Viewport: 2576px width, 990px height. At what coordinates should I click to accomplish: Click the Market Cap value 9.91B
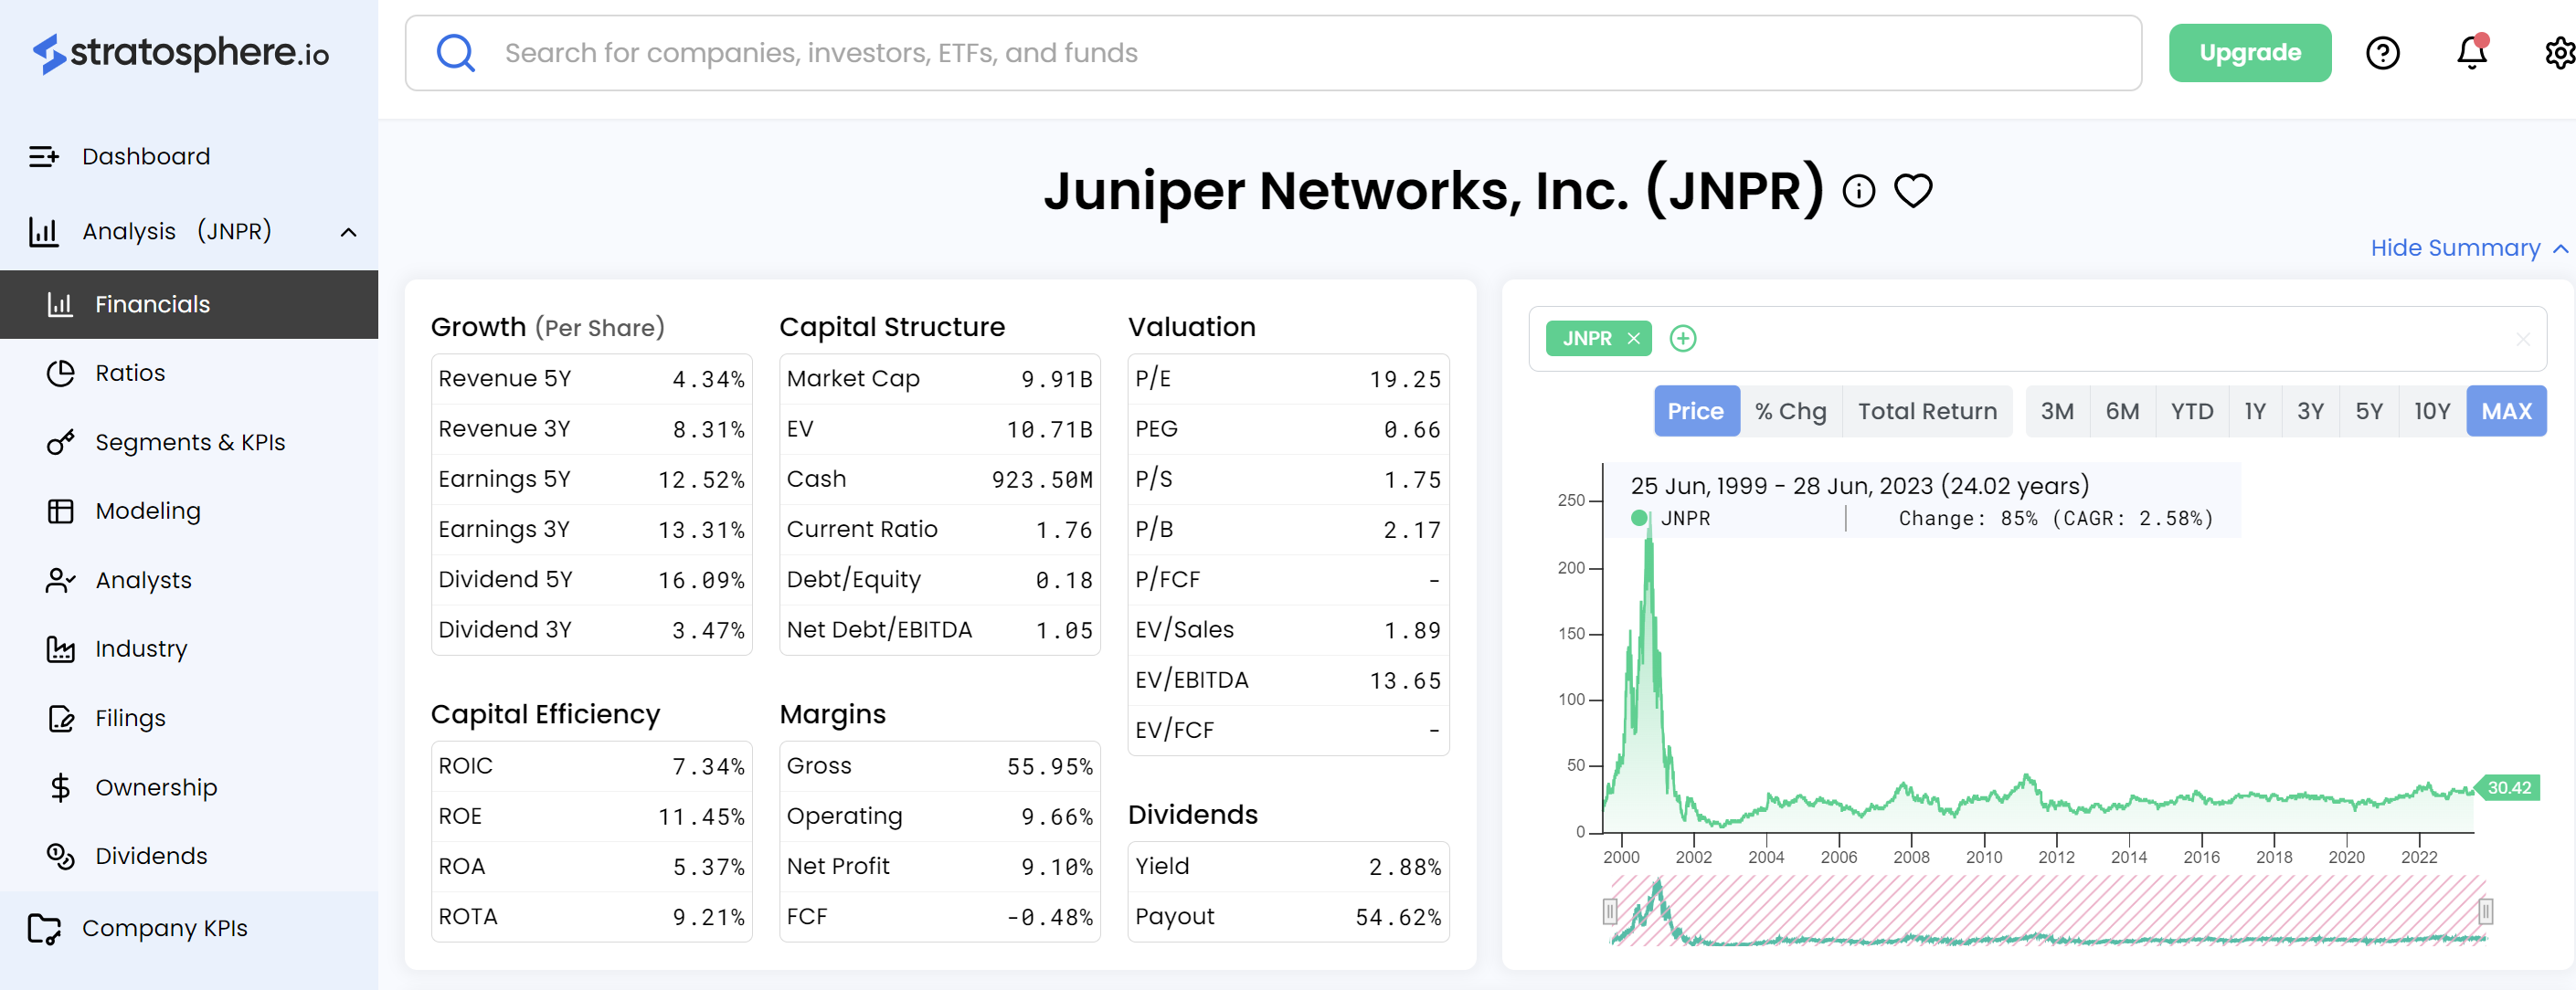pyautogui.click(x=1056, y=380)
